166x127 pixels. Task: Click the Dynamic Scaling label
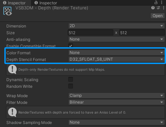click(x=22, y=80)
